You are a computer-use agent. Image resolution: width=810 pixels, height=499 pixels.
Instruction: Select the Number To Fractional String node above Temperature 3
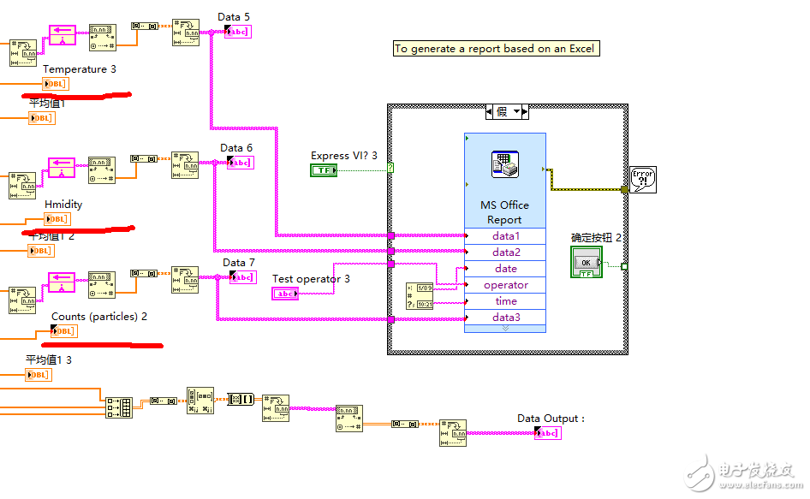(104, 37)
